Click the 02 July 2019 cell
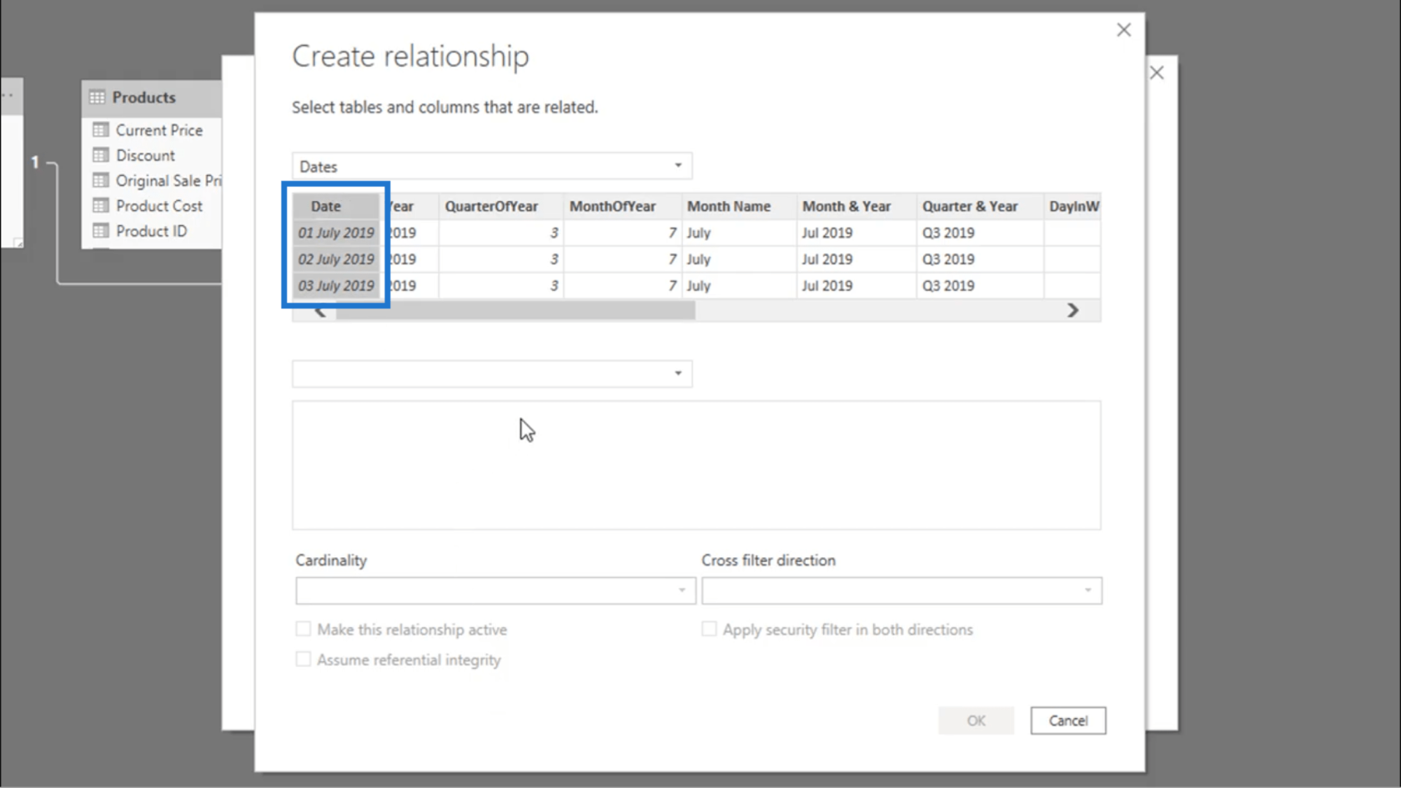This screenshot has width=1401, height=788. coord(336,259)
